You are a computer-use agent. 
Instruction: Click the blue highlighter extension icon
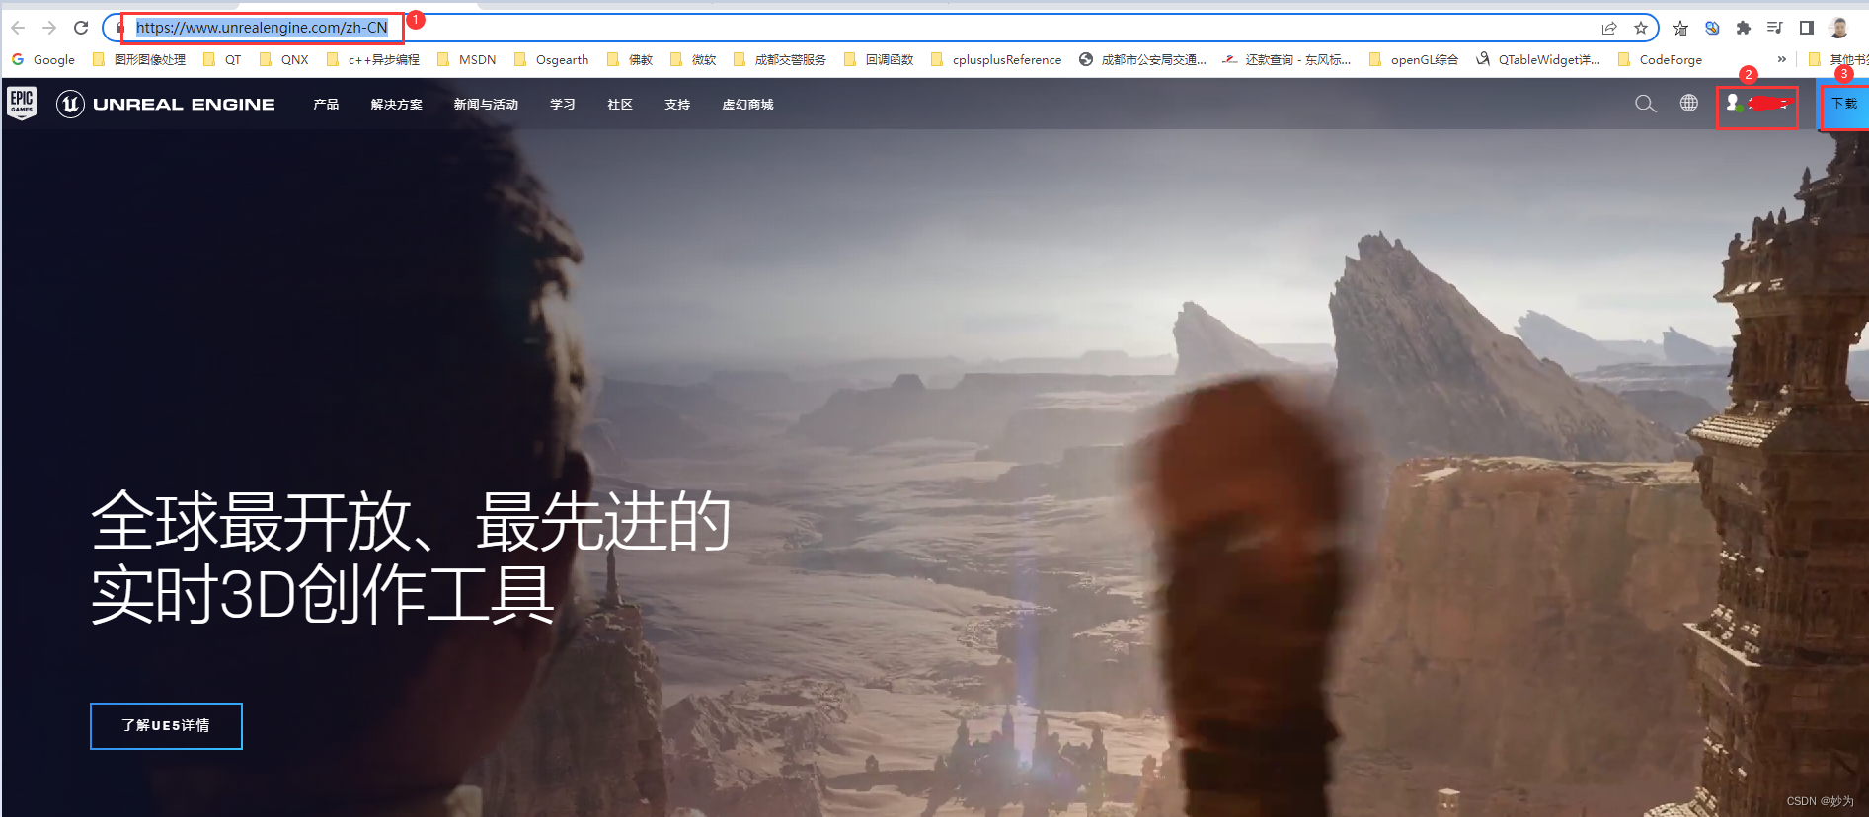click(1712, 28)
